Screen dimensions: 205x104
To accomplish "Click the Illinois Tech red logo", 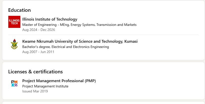I will (14, 22).
